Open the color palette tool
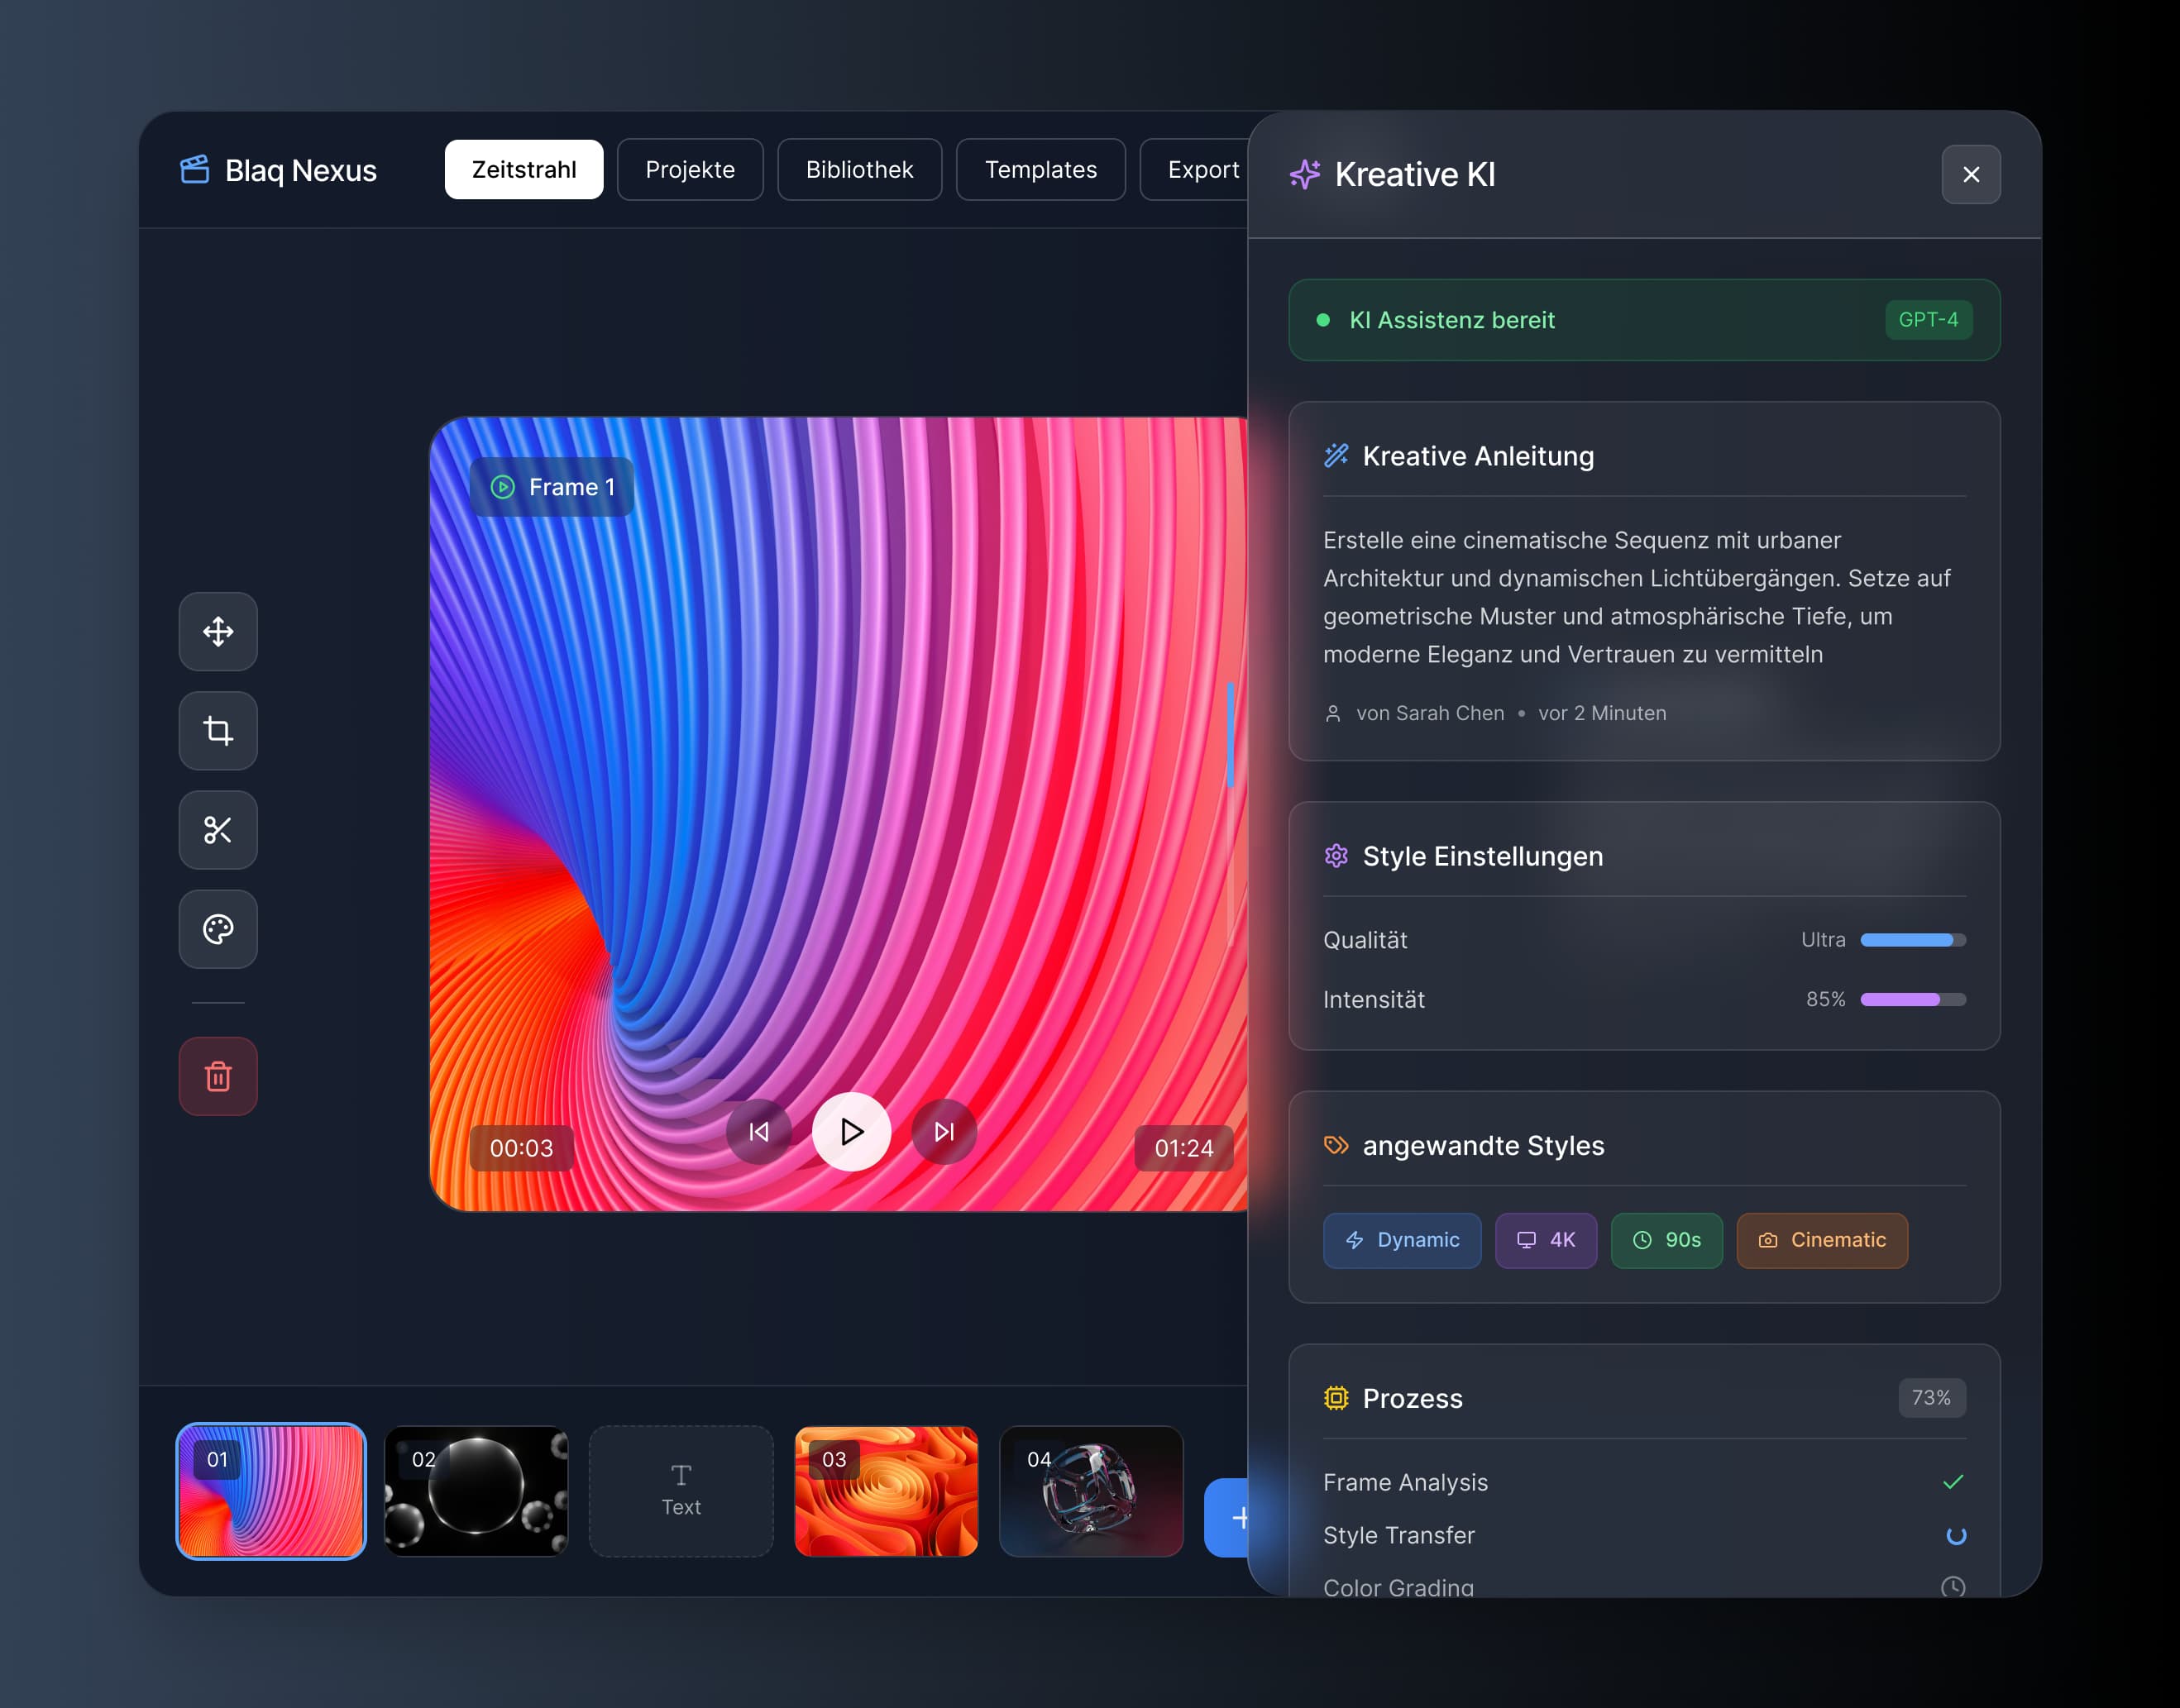This screenshot has height=1708, width=2180. point(218,929)
